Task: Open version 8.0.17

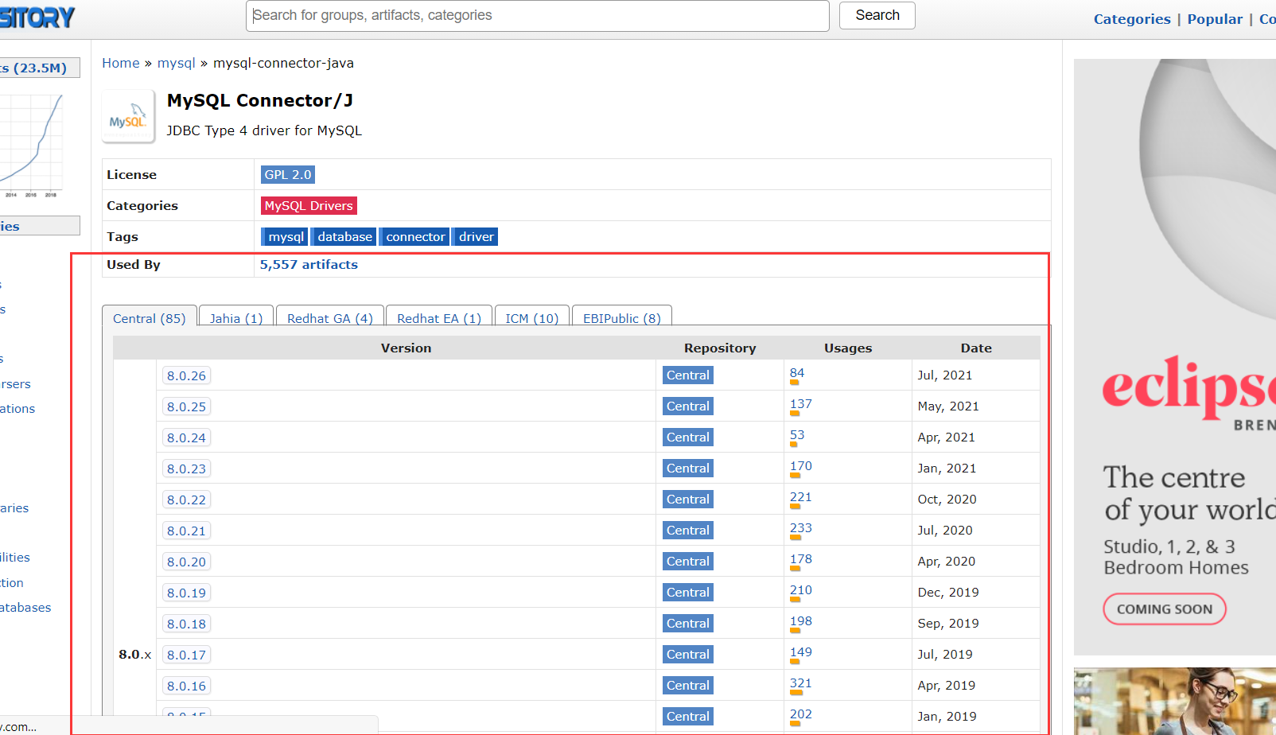Action: tap(186, 655)
